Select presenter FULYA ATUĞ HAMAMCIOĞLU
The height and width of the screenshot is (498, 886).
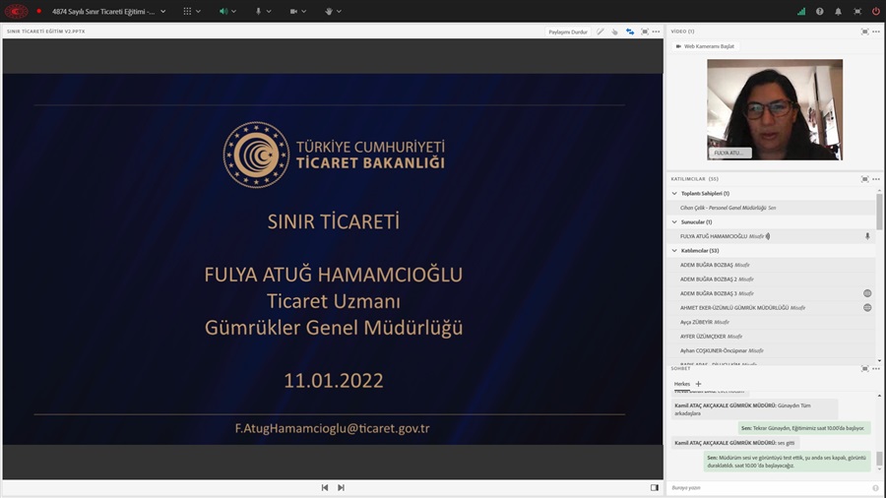771,236
